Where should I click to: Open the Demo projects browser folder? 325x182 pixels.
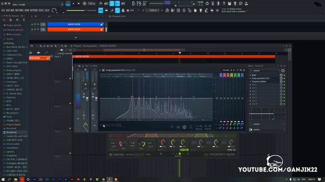point(14,70)
